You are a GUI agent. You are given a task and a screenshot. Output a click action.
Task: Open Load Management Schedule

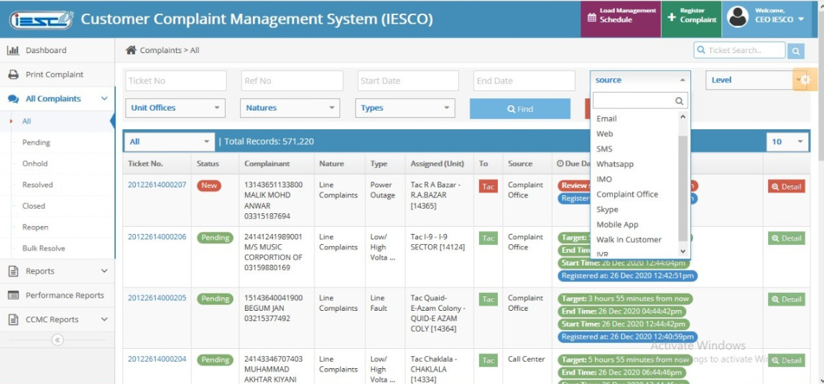(621, 19)
